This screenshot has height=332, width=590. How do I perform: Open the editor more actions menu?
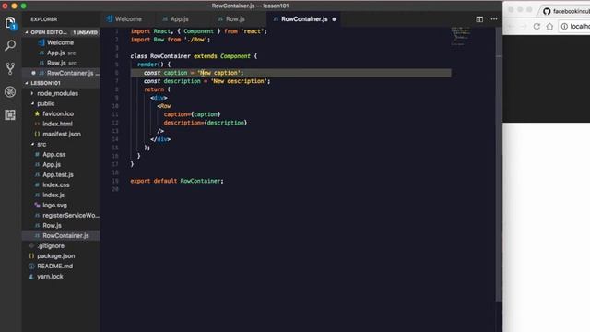click(x=494, y=19)
